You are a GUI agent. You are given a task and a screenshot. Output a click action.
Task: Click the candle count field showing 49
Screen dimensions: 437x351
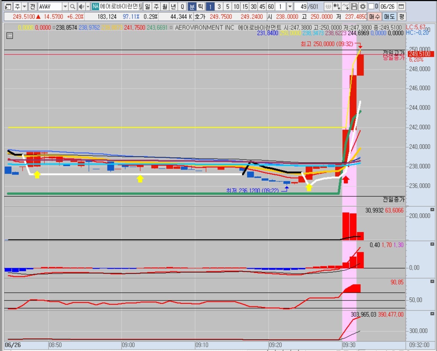coord(301,6)
